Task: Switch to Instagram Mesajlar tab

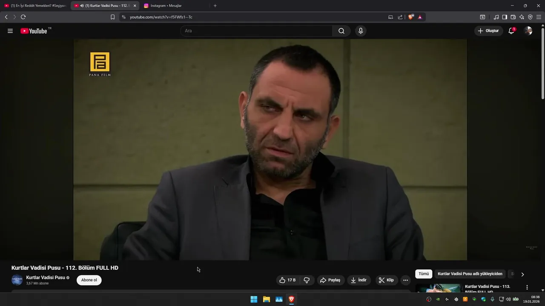Action: point(175,6)
